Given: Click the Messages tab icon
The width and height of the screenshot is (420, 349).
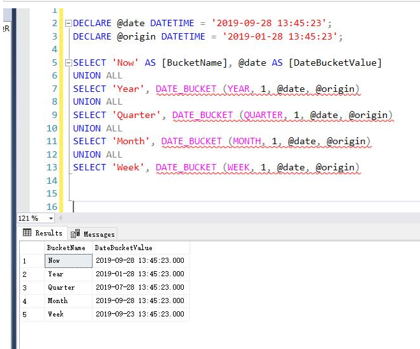Looking at the screenshot, I should pyautogui.click(x=75, y=234).
